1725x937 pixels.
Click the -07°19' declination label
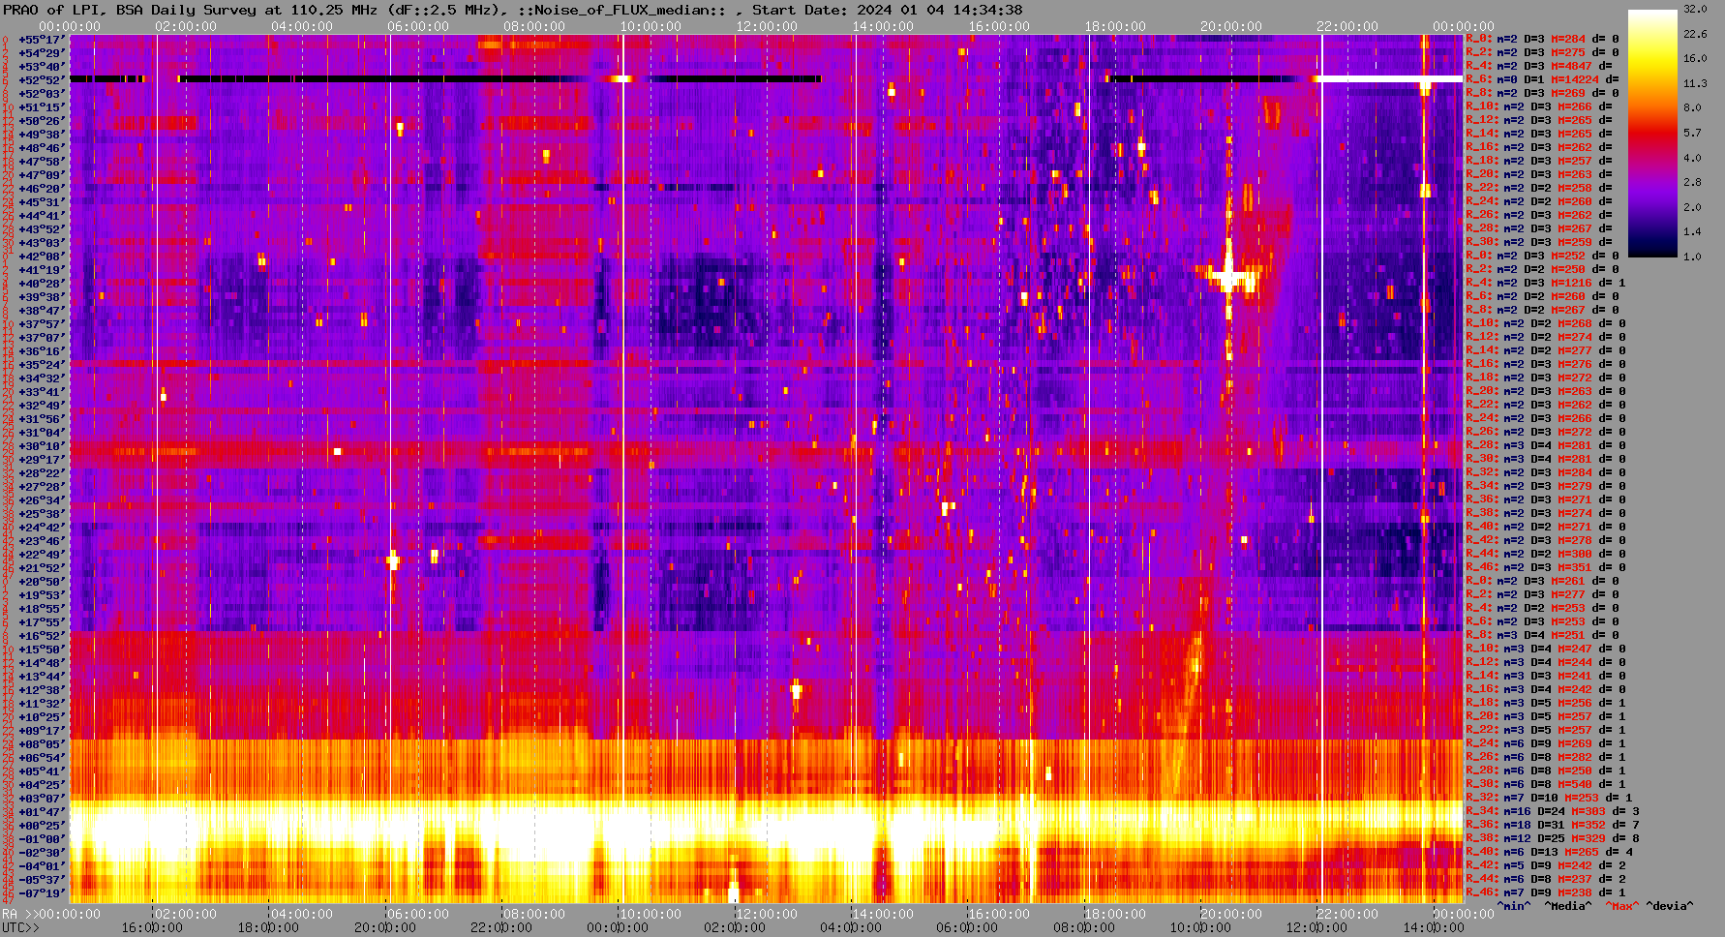pos(42,892)
